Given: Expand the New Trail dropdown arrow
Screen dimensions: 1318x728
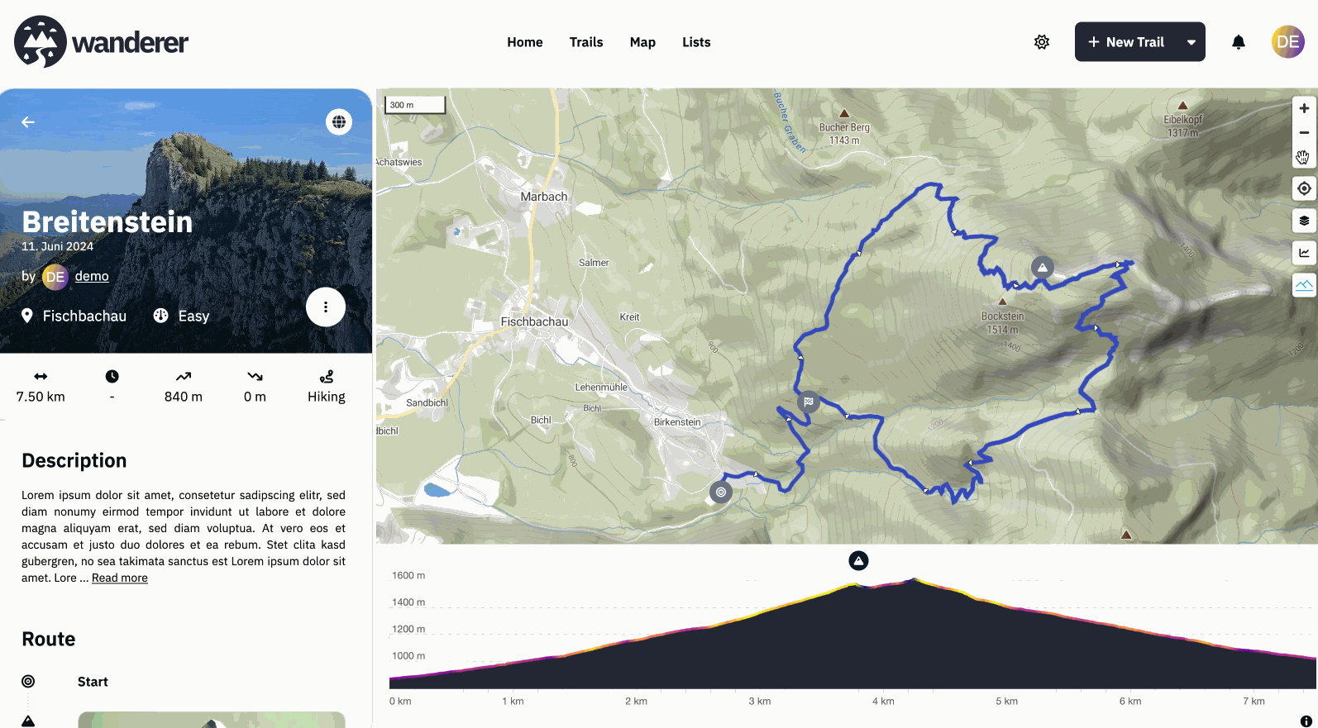Looking at the screenshot, I should (1191, 42).
